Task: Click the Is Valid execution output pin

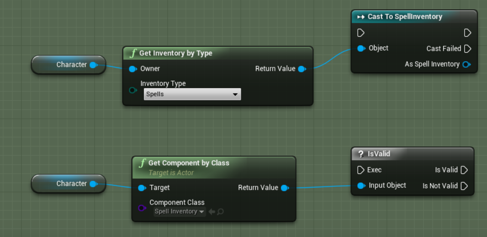Action: (x=464, y=170)
